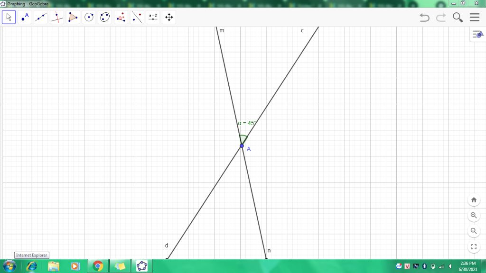Switch to Google Chrome on the taskbar
The height and width of the screenshot is (273, 486).
tap(98, 266)
